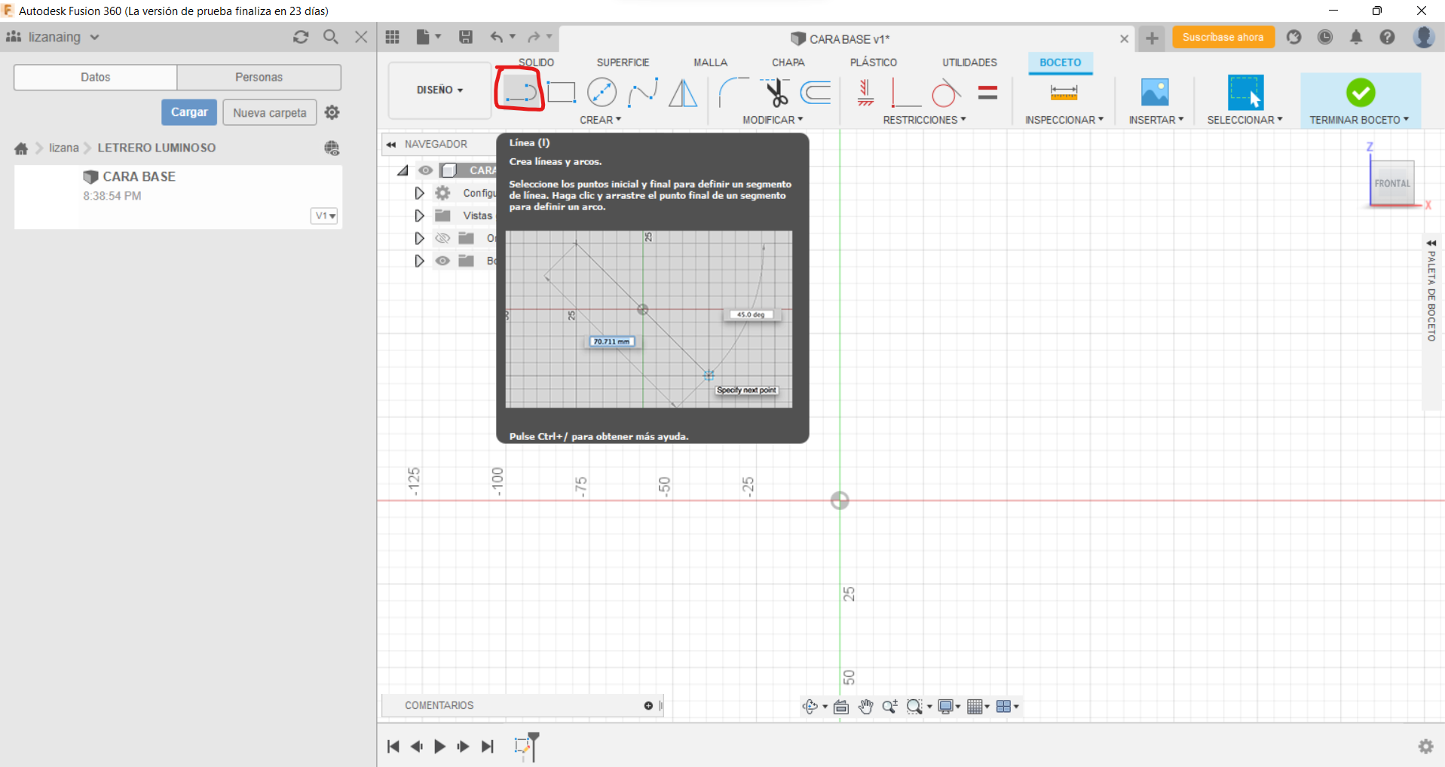This screenshot has width=1445, height=767.
Task: Select the Mirror sketch tool
Action: [x=683, y=93]
